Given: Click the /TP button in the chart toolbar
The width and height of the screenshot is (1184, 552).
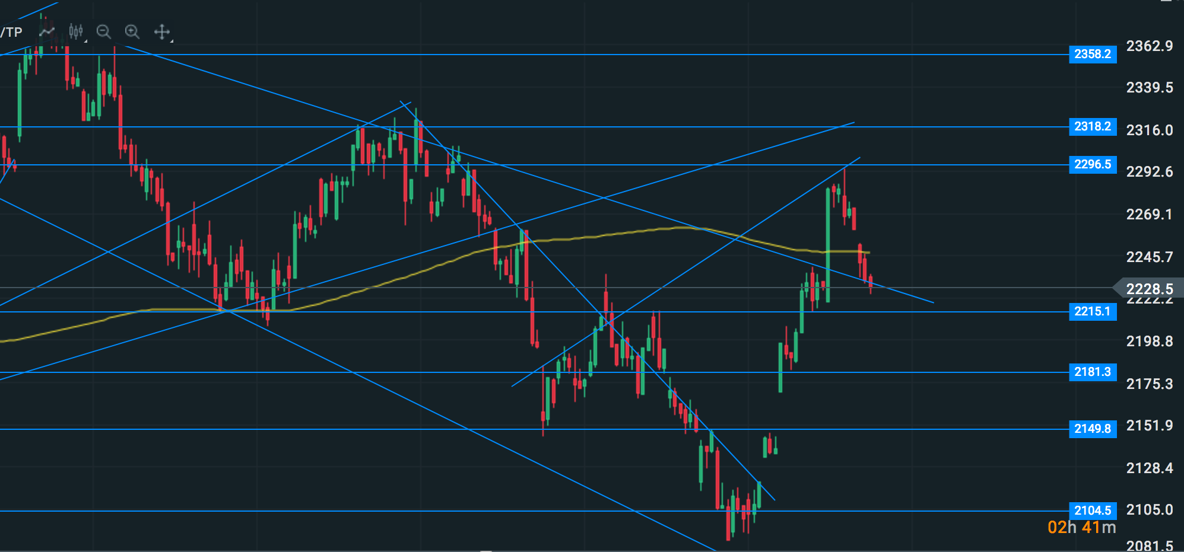Looking at the screenshot, I should point(11,32).
